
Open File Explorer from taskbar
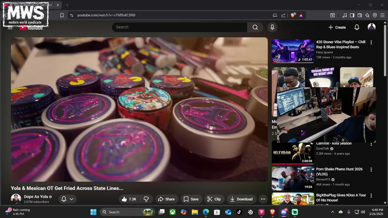(195, 212)
